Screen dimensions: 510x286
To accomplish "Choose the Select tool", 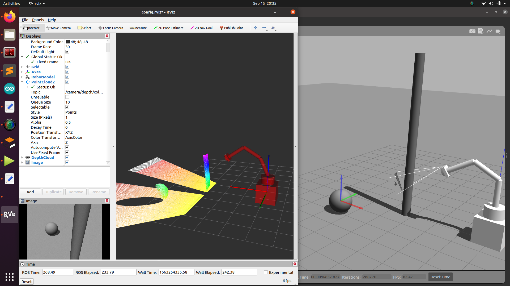I will pos(84,28).
